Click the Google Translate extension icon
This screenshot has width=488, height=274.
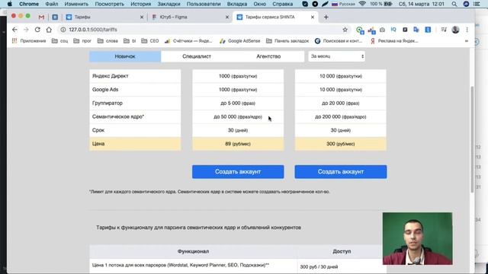(x=416, y=30)
